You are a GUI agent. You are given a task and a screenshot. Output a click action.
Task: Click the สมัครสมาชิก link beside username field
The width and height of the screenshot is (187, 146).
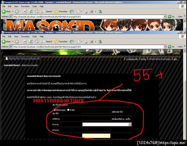pyautogui.click(x=117, y=112)
